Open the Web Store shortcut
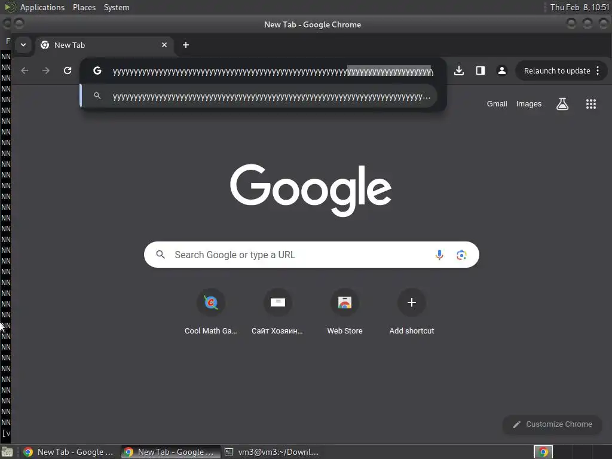612x459 pixels. [345, 311]
